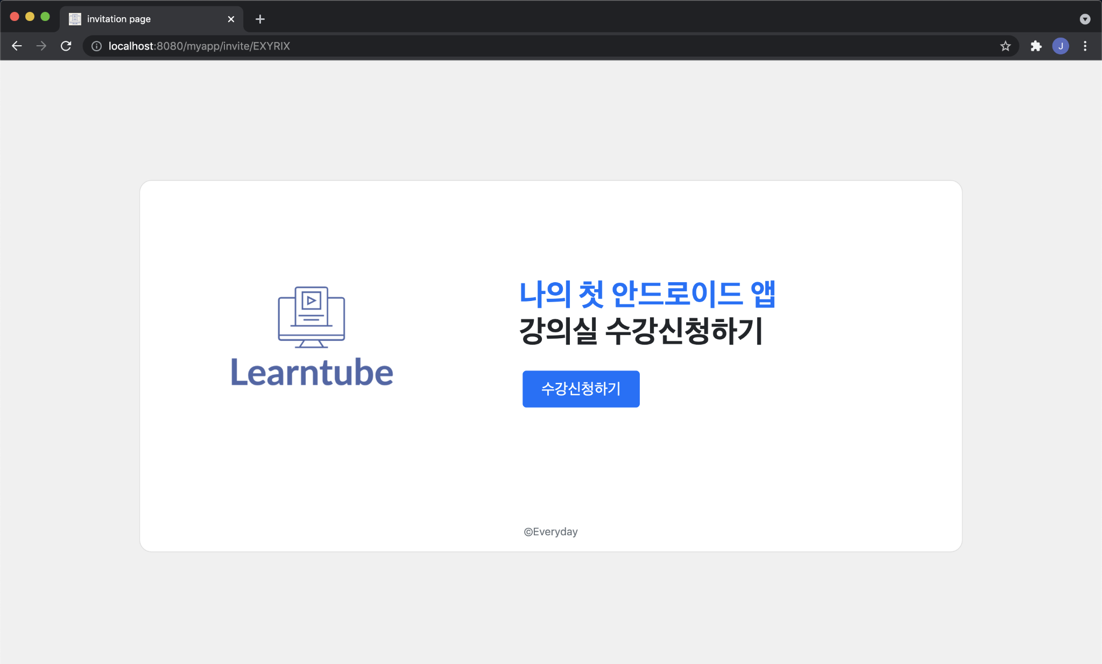
Task: Open a new tab with plus button
Action: coord(260,19)
